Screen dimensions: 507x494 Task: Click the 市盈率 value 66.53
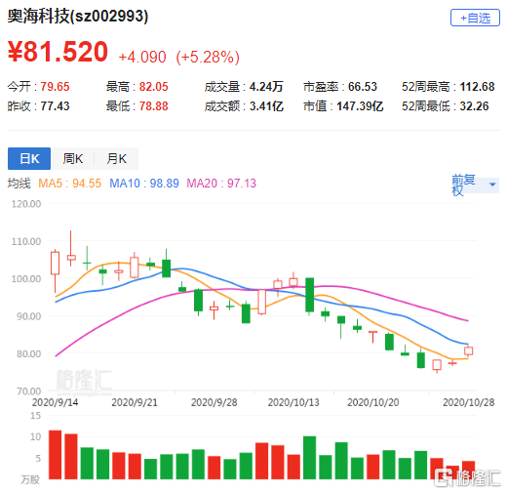[363, 87]
